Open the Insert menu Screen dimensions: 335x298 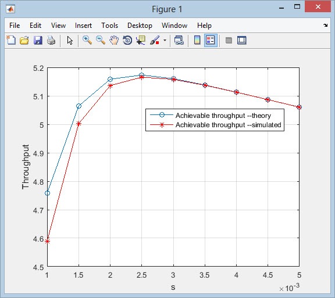click(83, 26)
